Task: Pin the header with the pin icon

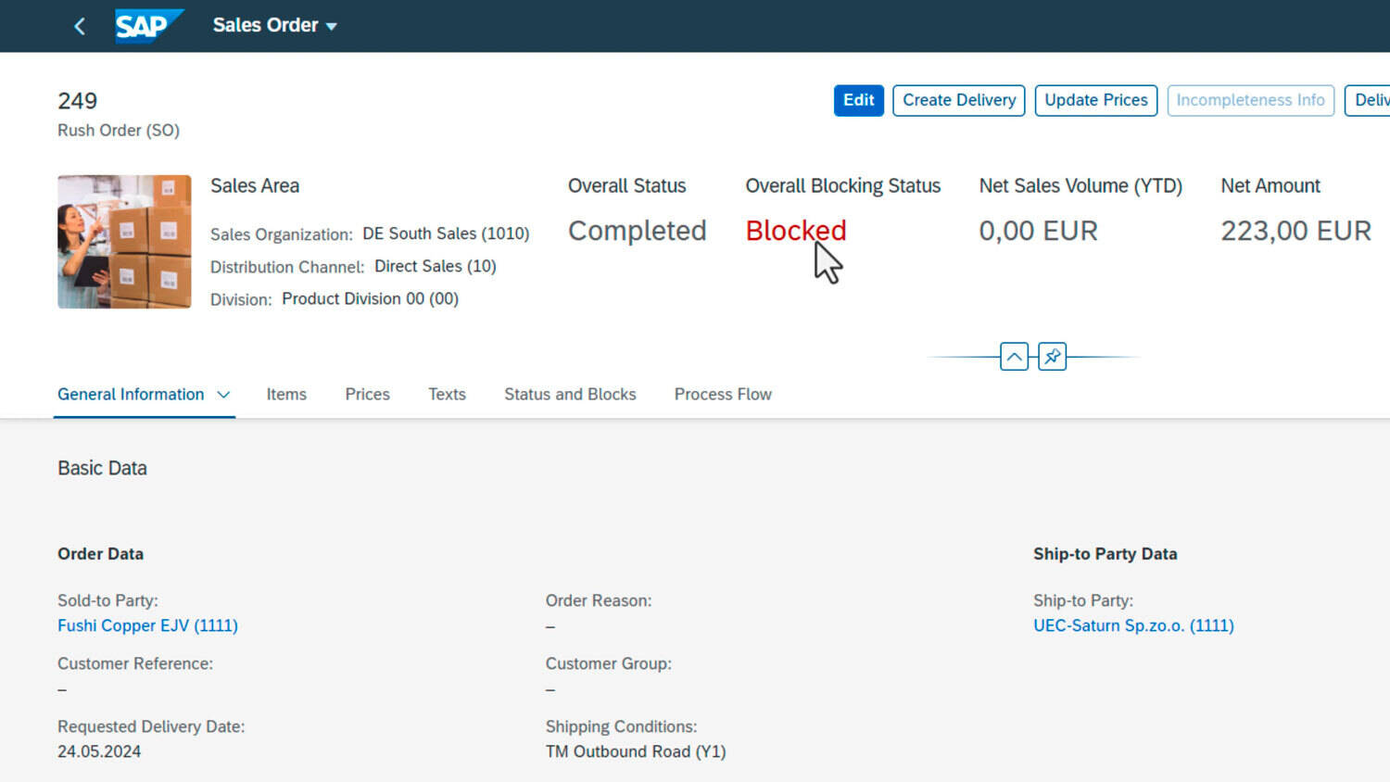Action: (1053, 357)
